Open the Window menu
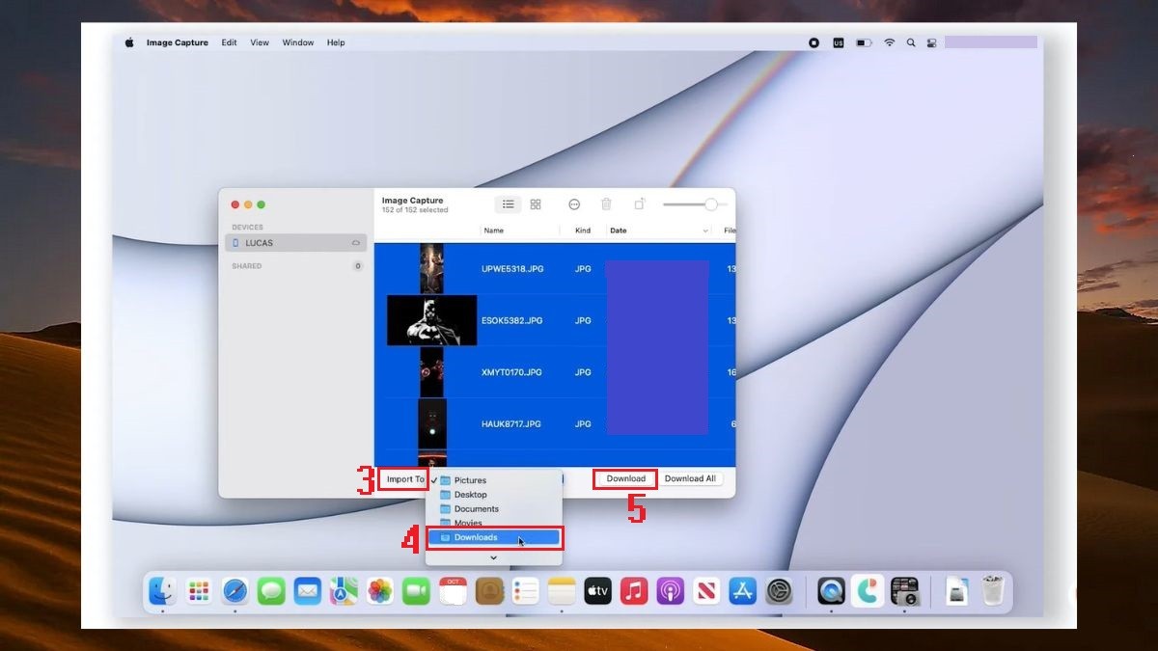1158x651 pixels. pos(298,42)
